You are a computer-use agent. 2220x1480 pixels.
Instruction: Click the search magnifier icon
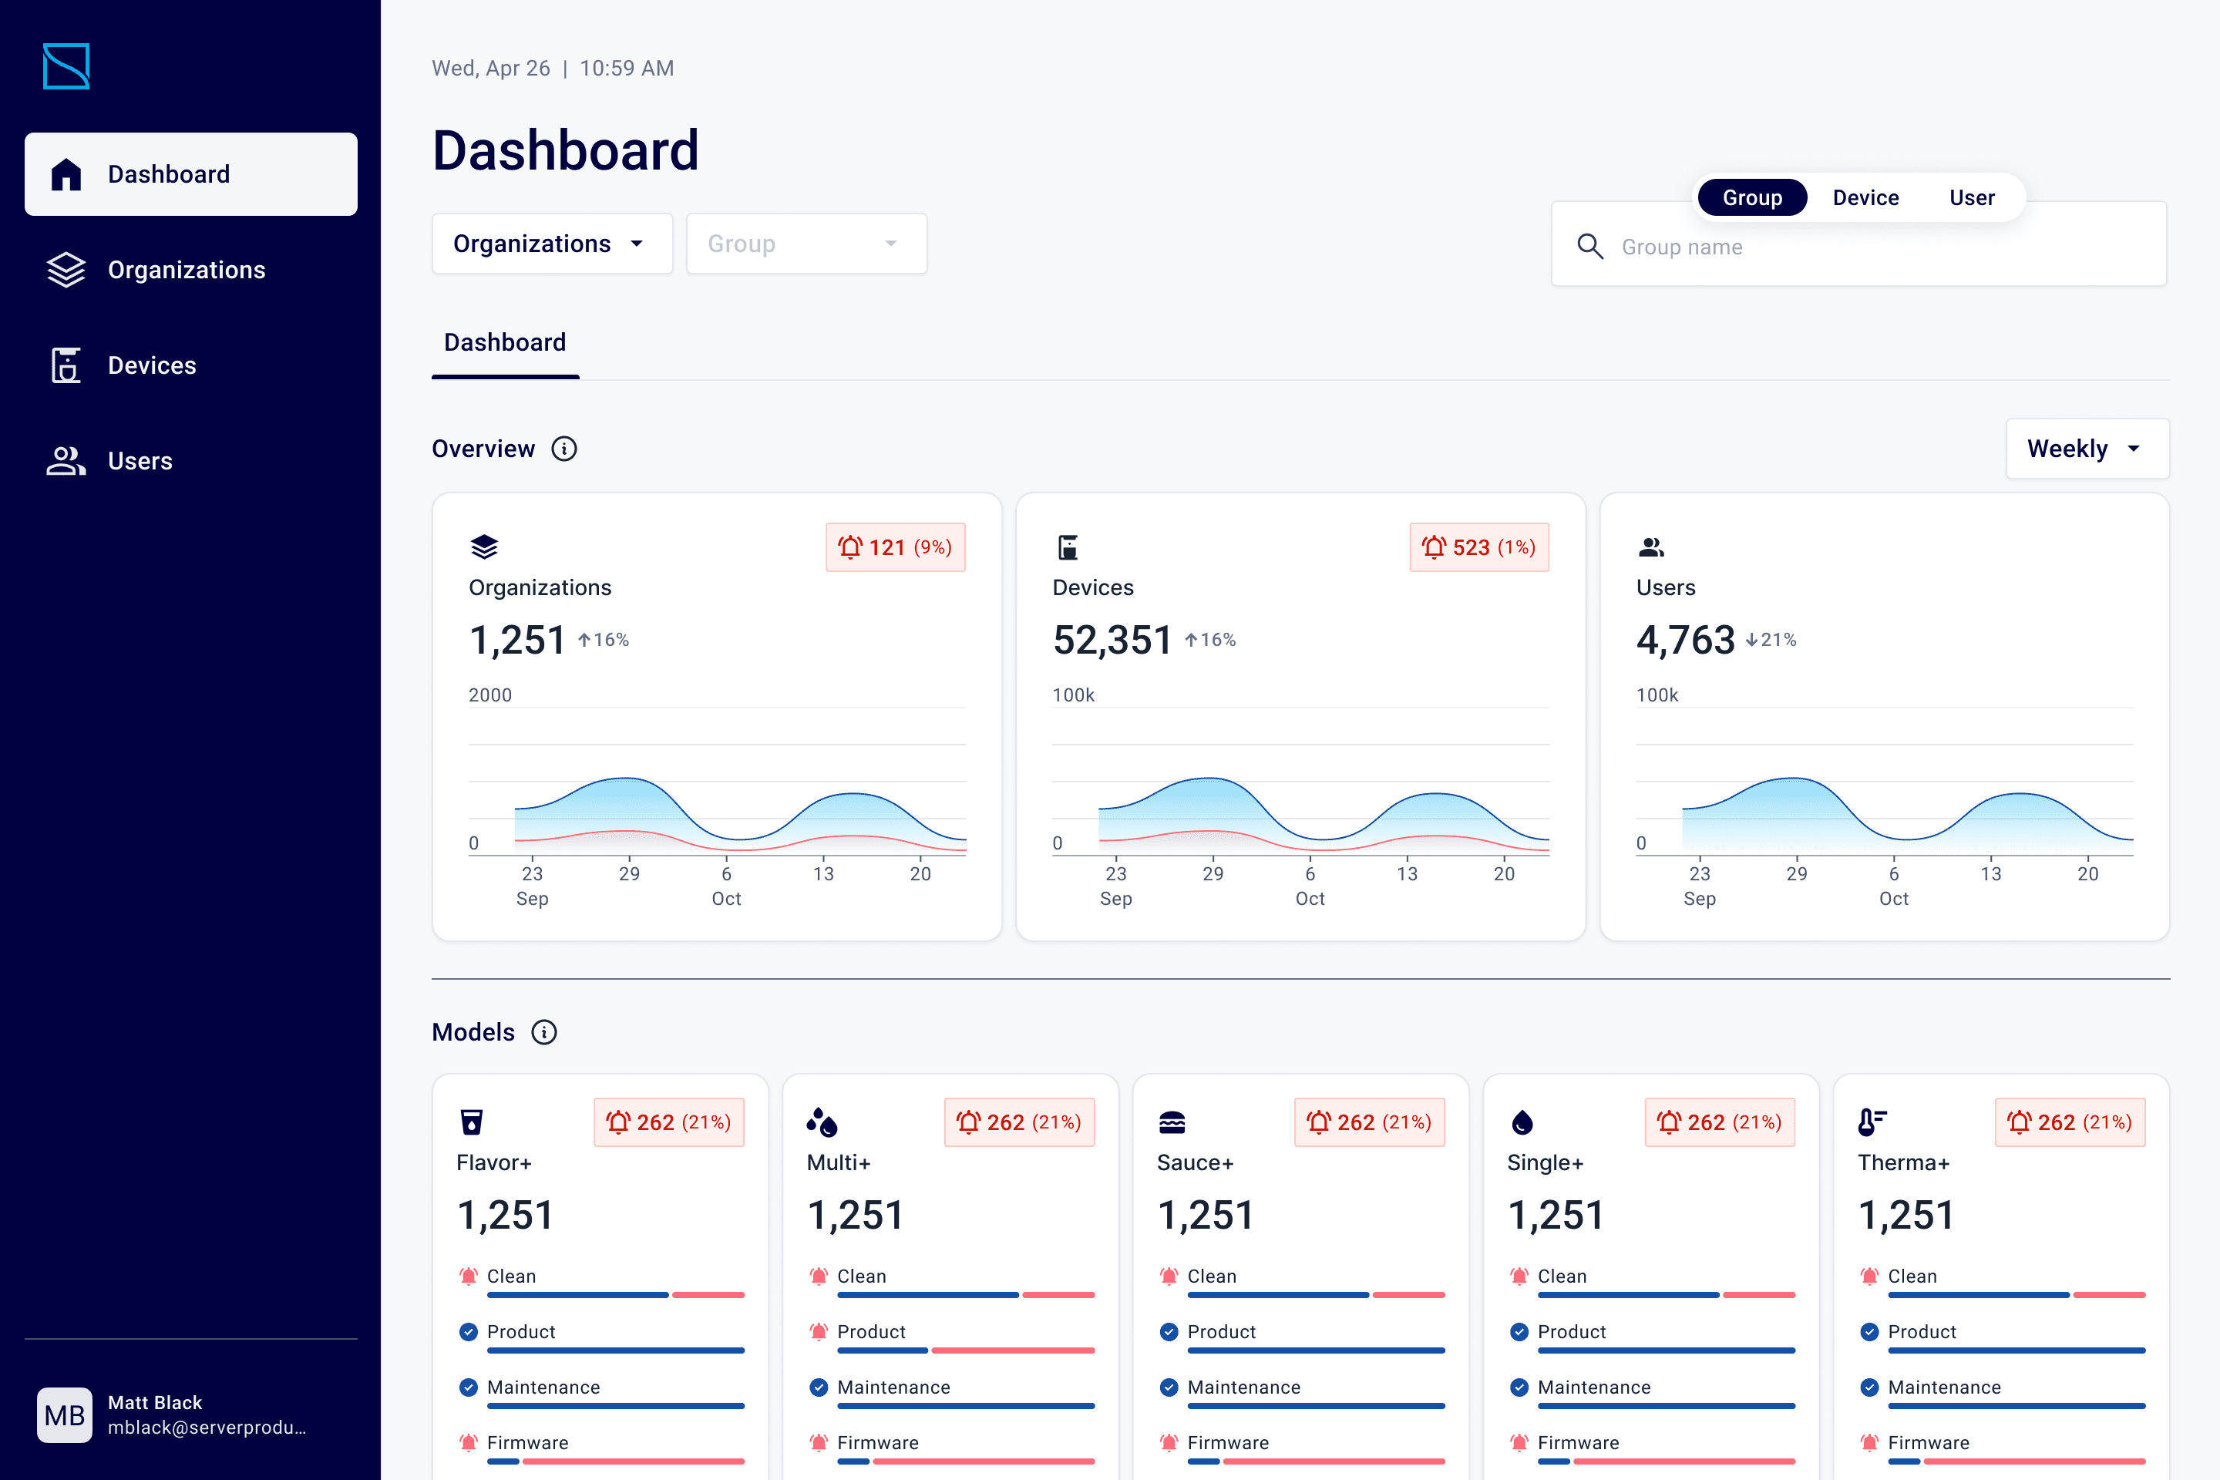[x=1590, y=247]
